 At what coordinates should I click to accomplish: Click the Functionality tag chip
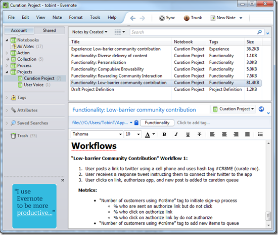157,123
